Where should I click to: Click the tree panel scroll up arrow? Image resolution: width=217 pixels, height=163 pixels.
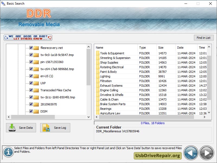89,47
